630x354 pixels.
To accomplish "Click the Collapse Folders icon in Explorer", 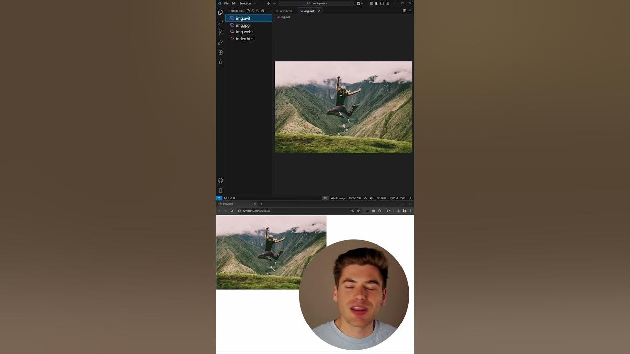I will point(263,11).
